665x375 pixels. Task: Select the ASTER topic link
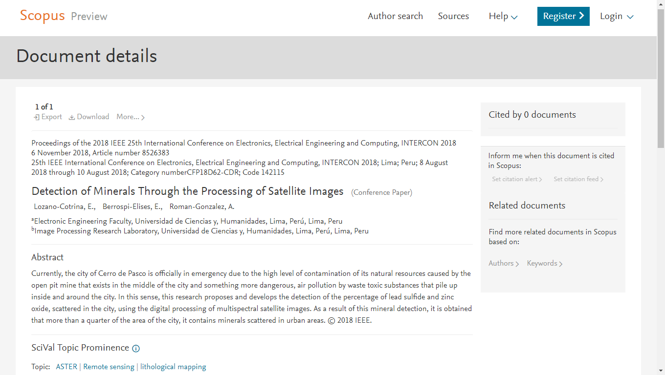[66, 367]
